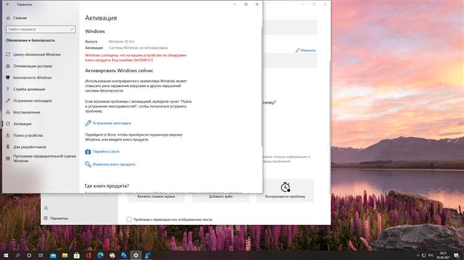The image size is (464, 260).
Task: Open File Explorer from taskbar
Action: point(65,255)
